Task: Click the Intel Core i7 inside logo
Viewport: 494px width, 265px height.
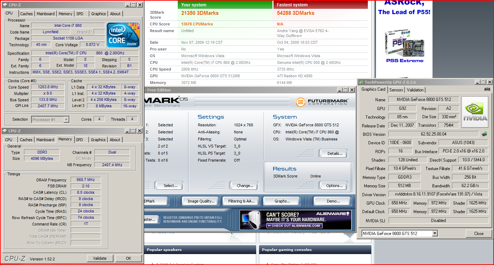Action: pos(123,35)
